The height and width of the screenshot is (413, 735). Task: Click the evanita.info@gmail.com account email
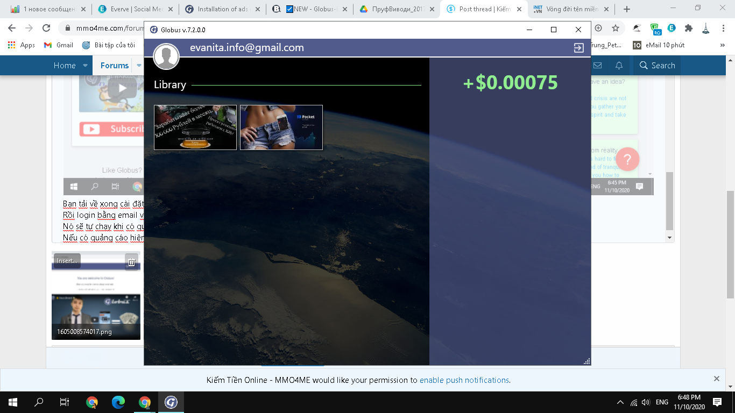247,48
